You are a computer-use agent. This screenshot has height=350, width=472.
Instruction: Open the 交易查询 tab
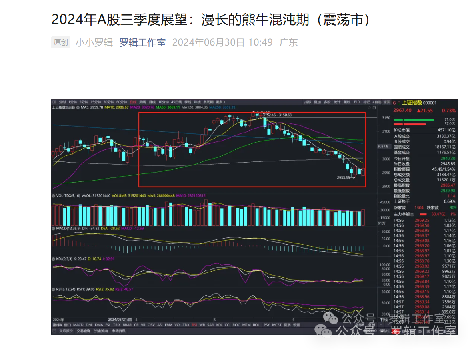point(83,331)
